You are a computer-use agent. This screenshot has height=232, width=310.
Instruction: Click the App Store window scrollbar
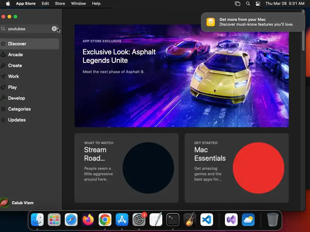coord(303,30)
